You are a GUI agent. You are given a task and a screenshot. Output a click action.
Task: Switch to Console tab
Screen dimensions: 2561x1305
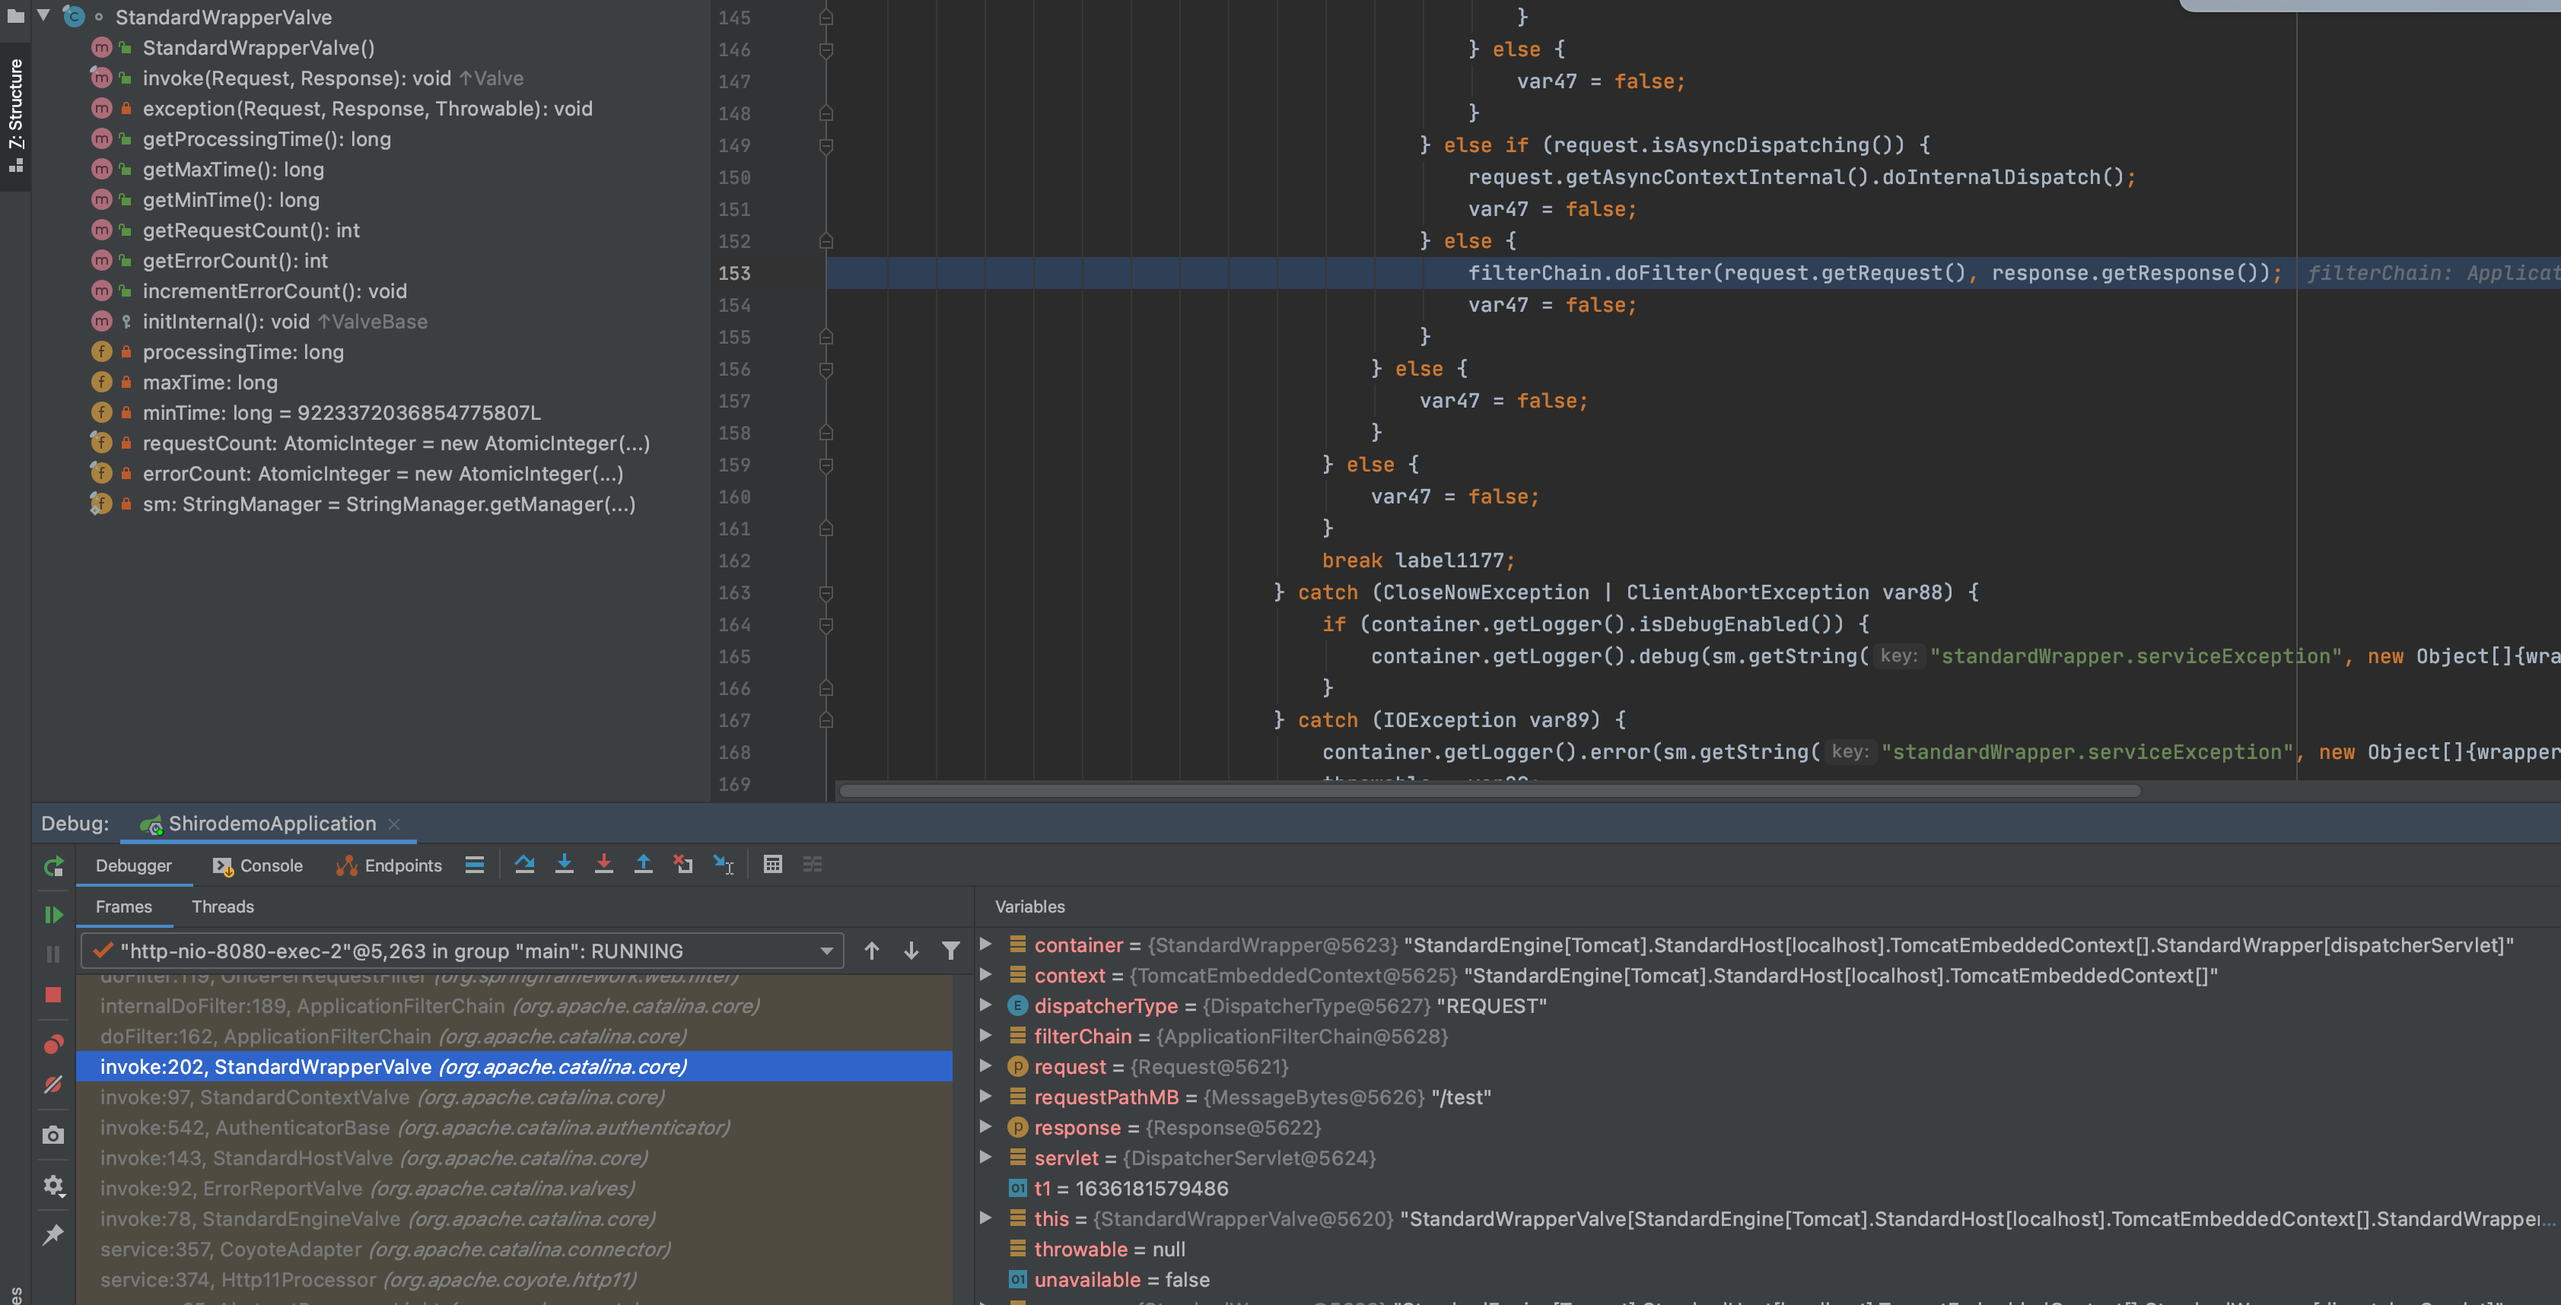pyautogui.click(x=257, y=865)
